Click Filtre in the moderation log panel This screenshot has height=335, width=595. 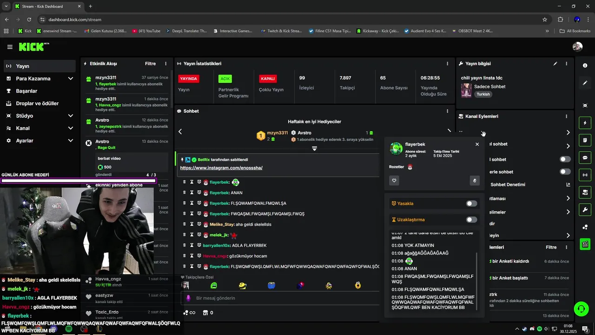pos(551,248)
